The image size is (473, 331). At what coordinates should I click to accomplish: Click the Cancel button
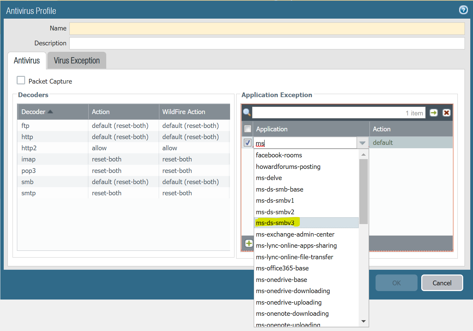pos(442,283)
